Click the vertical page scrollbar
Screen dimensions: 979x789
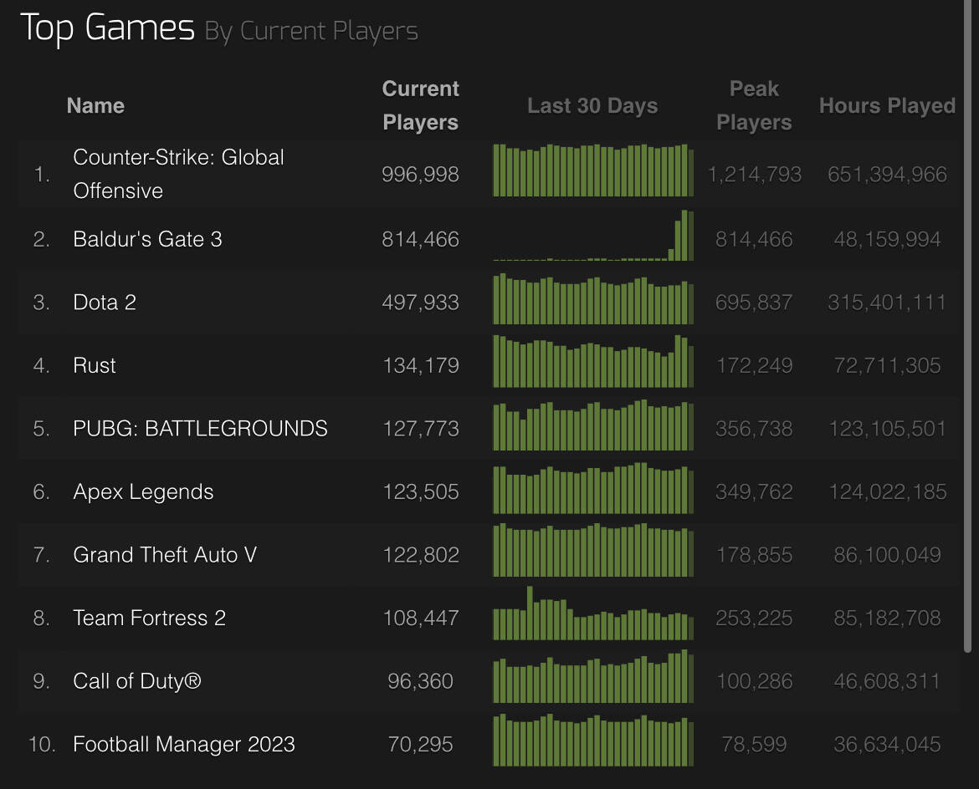967,324
